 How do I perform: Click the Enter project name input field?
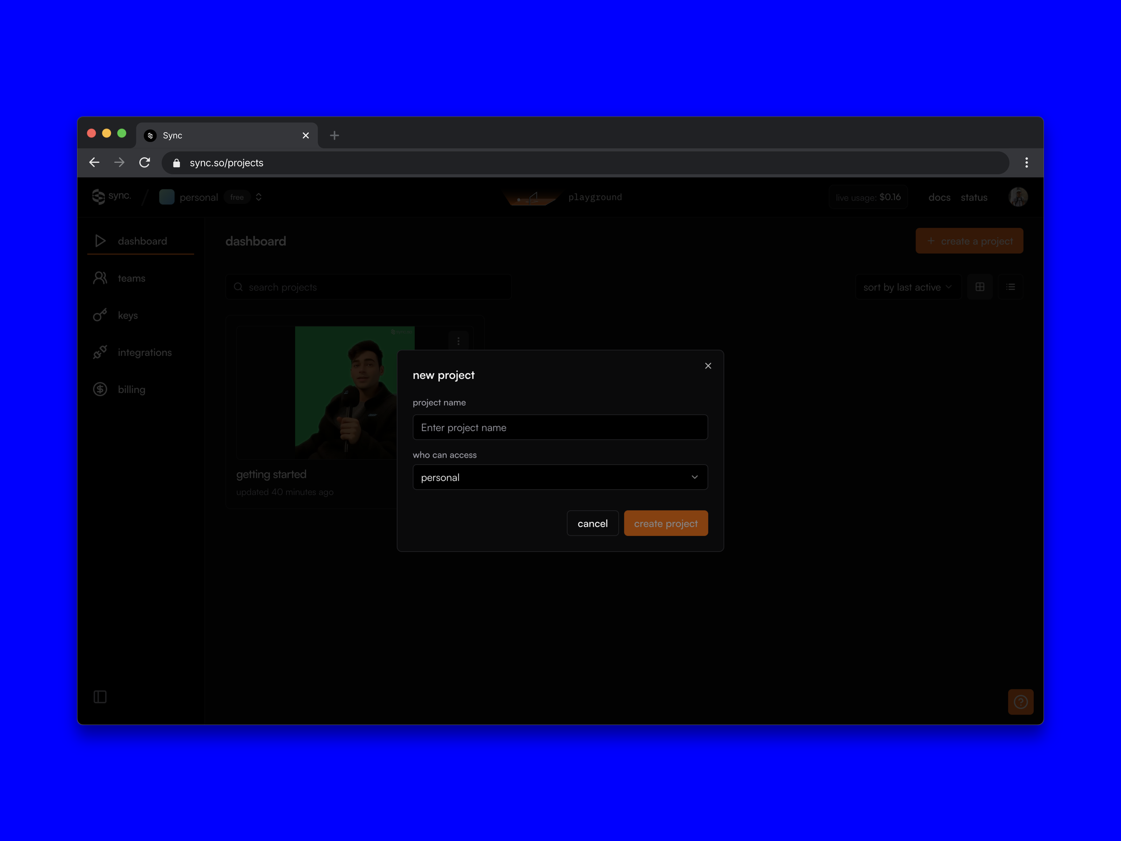tap(560, 428)
